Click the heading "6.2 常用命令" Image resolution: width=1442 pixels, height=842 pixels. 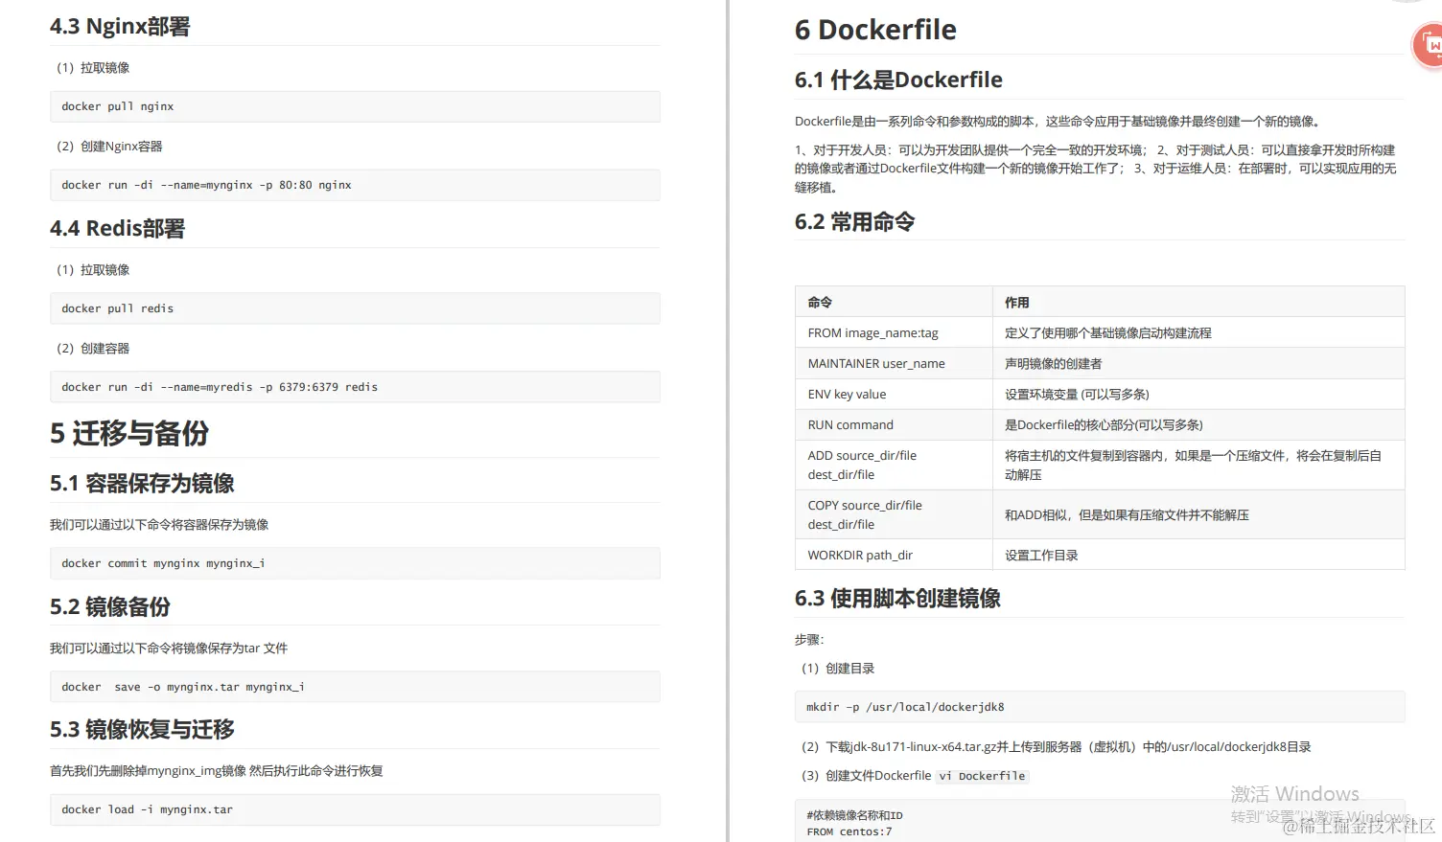(x=854, y=222)
